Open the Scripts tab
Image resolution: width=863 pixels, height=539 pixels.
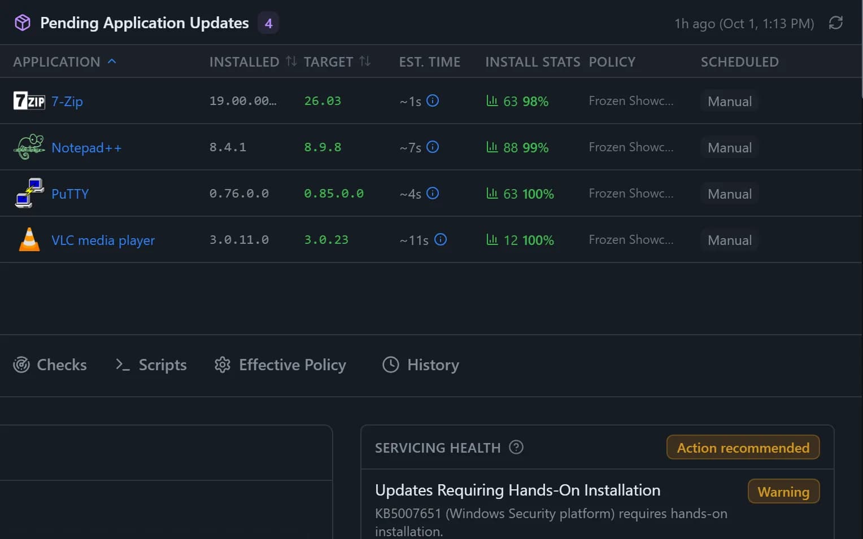click(x=151, y=365)
